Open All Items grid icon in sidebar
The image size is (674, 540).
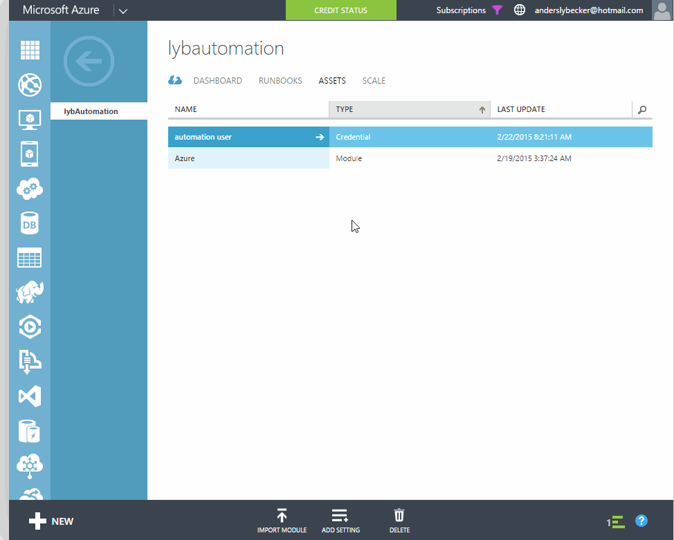(30, 50)
